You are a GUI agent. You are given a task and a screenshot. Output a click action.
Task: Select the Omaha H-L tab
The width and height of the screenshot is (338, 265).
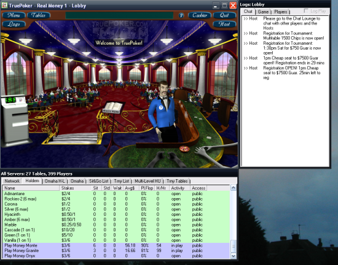click(x=55, y=181)
